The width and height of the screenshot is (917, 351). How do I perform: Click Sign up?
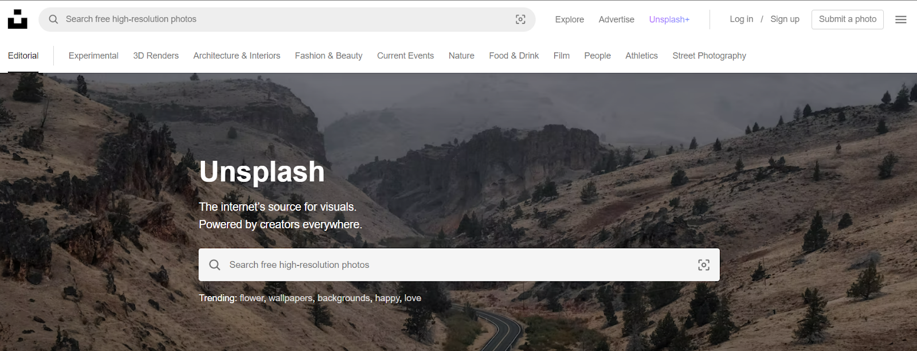point(785,19)
